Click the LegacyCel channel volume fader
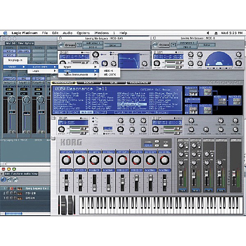Image resolution: width=246 pixels, height=246 pixels. pyautogui.click(x=12, y=112)
